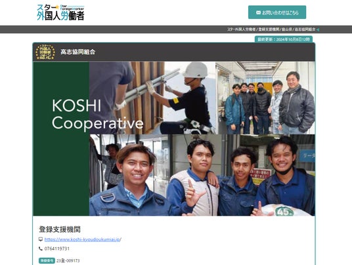Go to スター外国人労働者 breadcrumb home
This screenshot has width=352, height=265.
click(241, 30)
